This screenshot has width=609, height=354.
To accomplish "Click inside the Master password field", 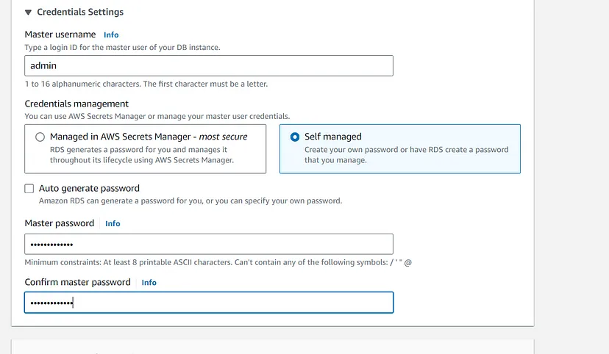I will click(x=209, y=244).
